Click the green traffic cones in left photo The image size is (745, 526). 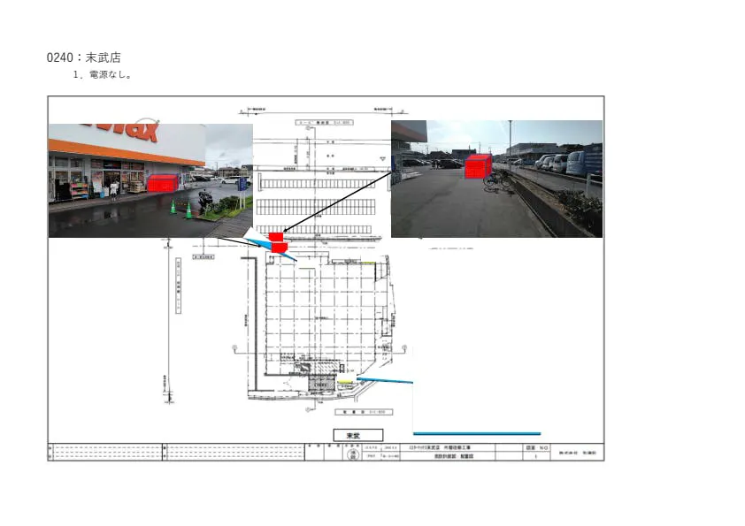180,210
